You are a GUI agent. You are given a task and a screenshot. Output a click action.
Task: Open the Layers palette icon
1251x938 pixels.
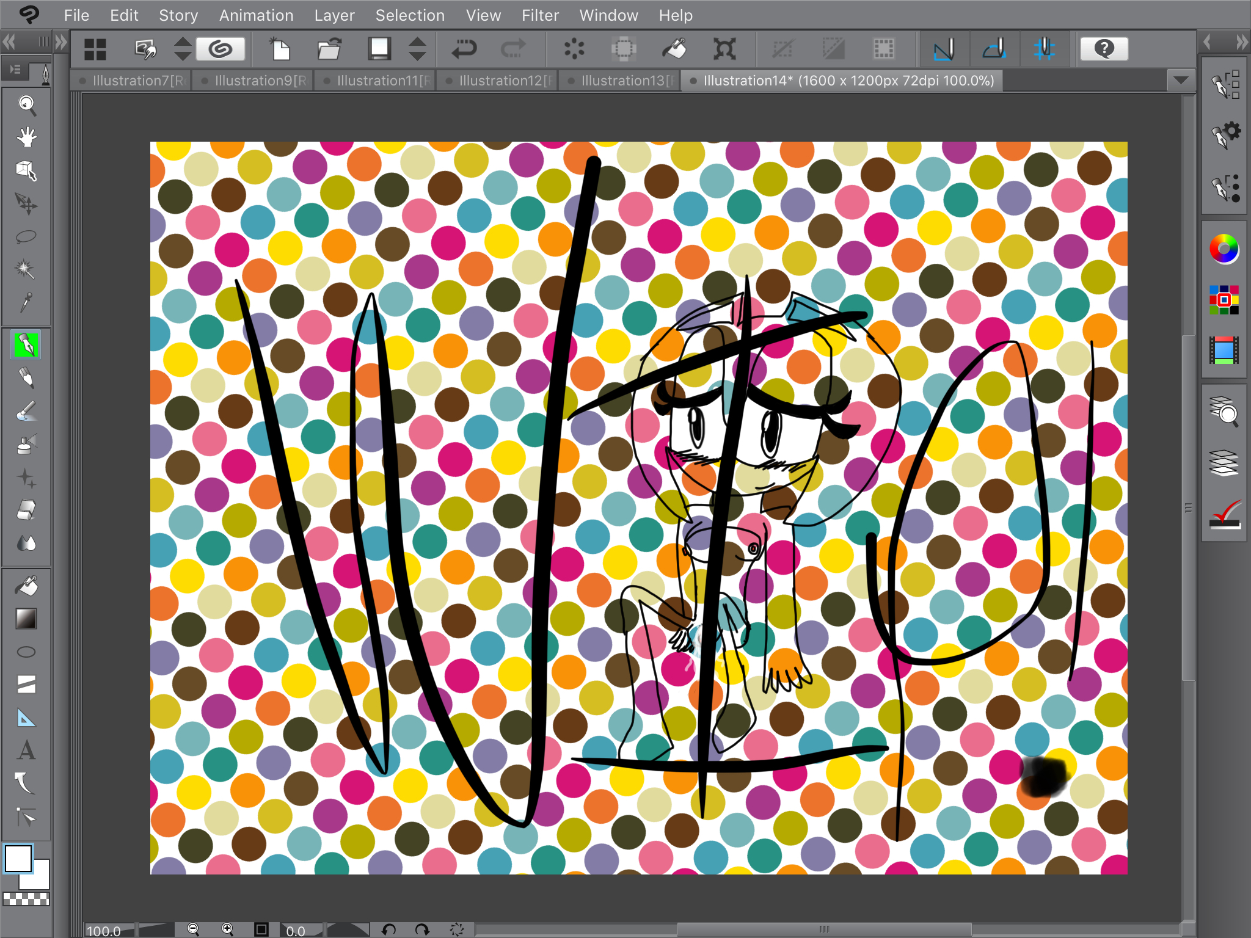1224,462
